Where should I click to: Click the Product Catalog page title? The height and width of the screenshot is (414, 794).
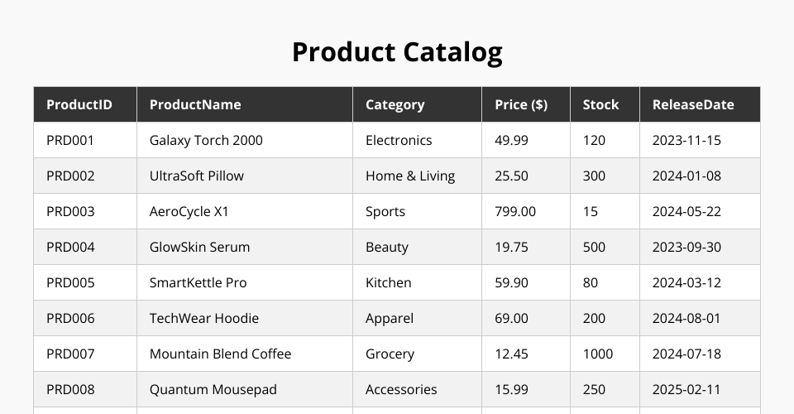coord(397,52)
